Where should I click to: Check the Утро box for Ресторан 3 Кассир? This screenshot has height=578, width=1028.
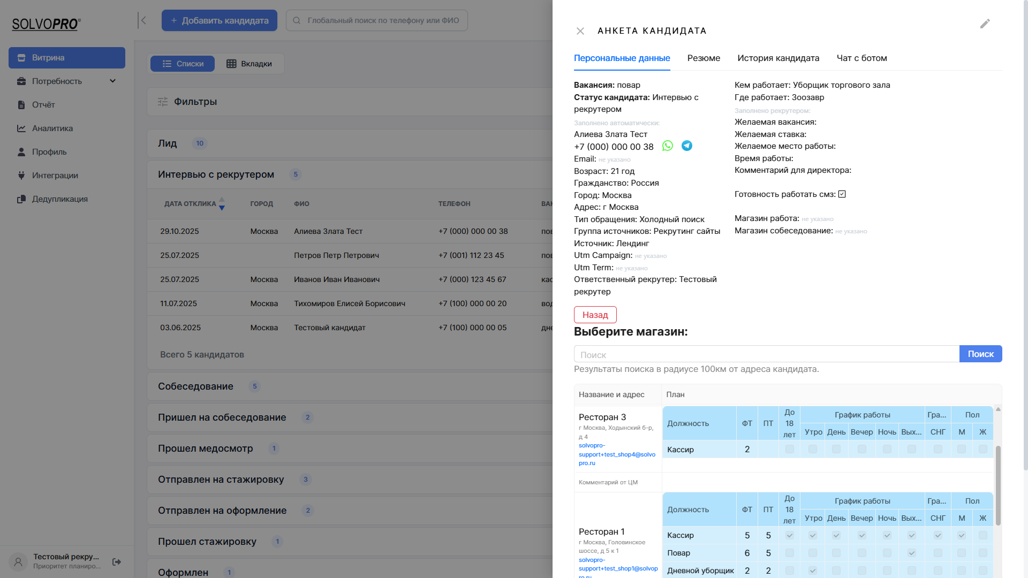pos(813,450)
